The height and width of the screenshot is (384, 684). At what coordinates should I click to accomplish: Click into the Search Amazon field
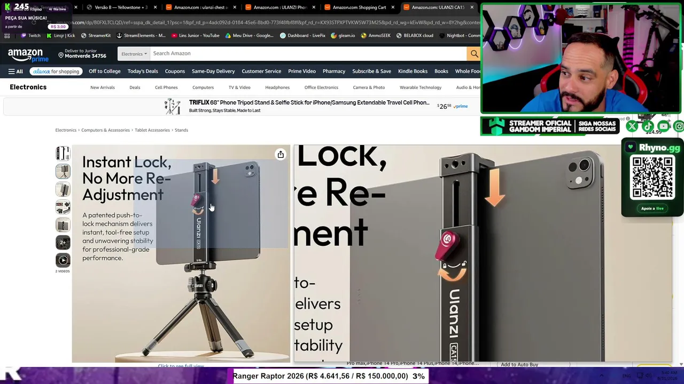308,53
